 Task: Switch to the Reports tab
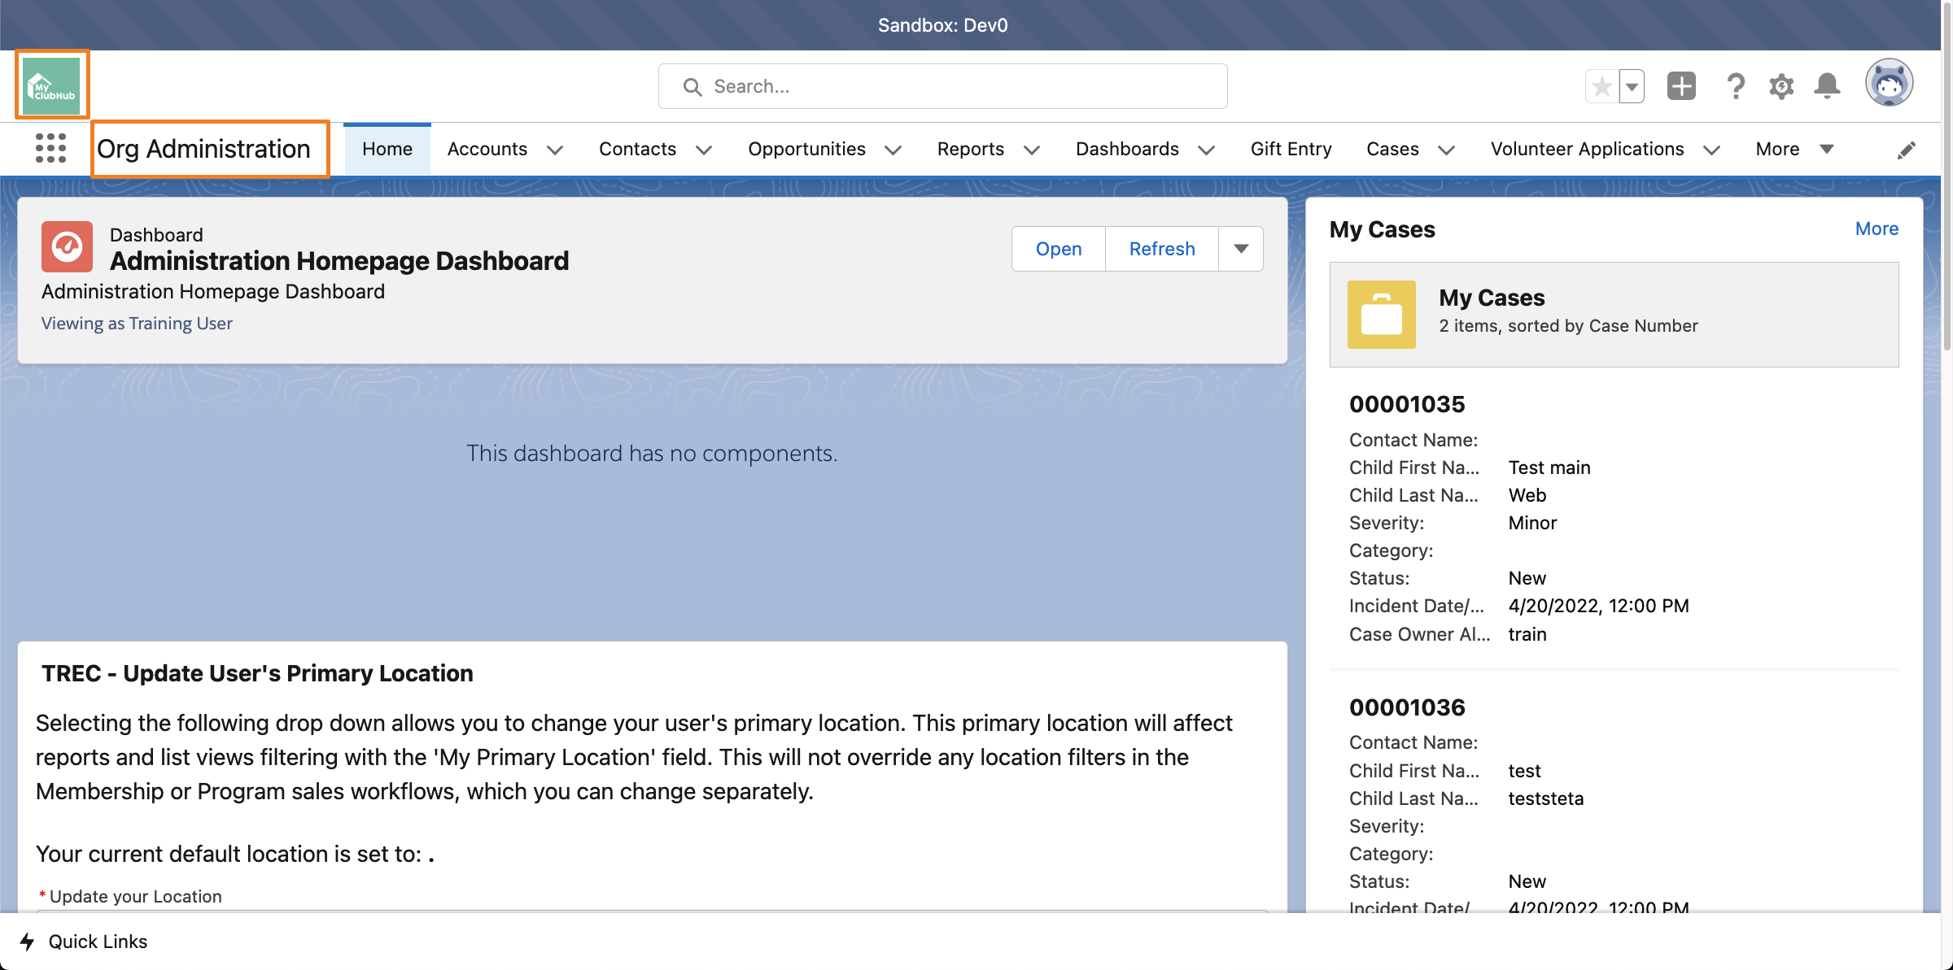tap(970, 149)
